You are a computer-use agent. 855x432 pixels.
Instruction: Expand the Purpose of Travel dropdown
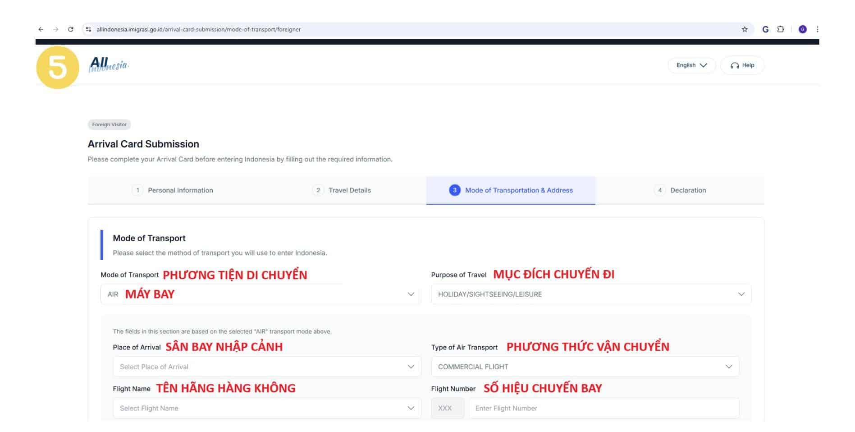pos(590,294)
